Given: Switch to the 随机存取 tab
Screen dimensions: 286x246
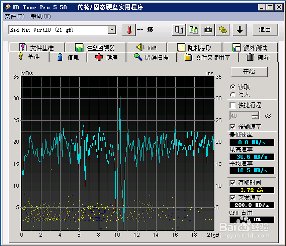Looking at the screenshot, I should click(x=194, y=48).
